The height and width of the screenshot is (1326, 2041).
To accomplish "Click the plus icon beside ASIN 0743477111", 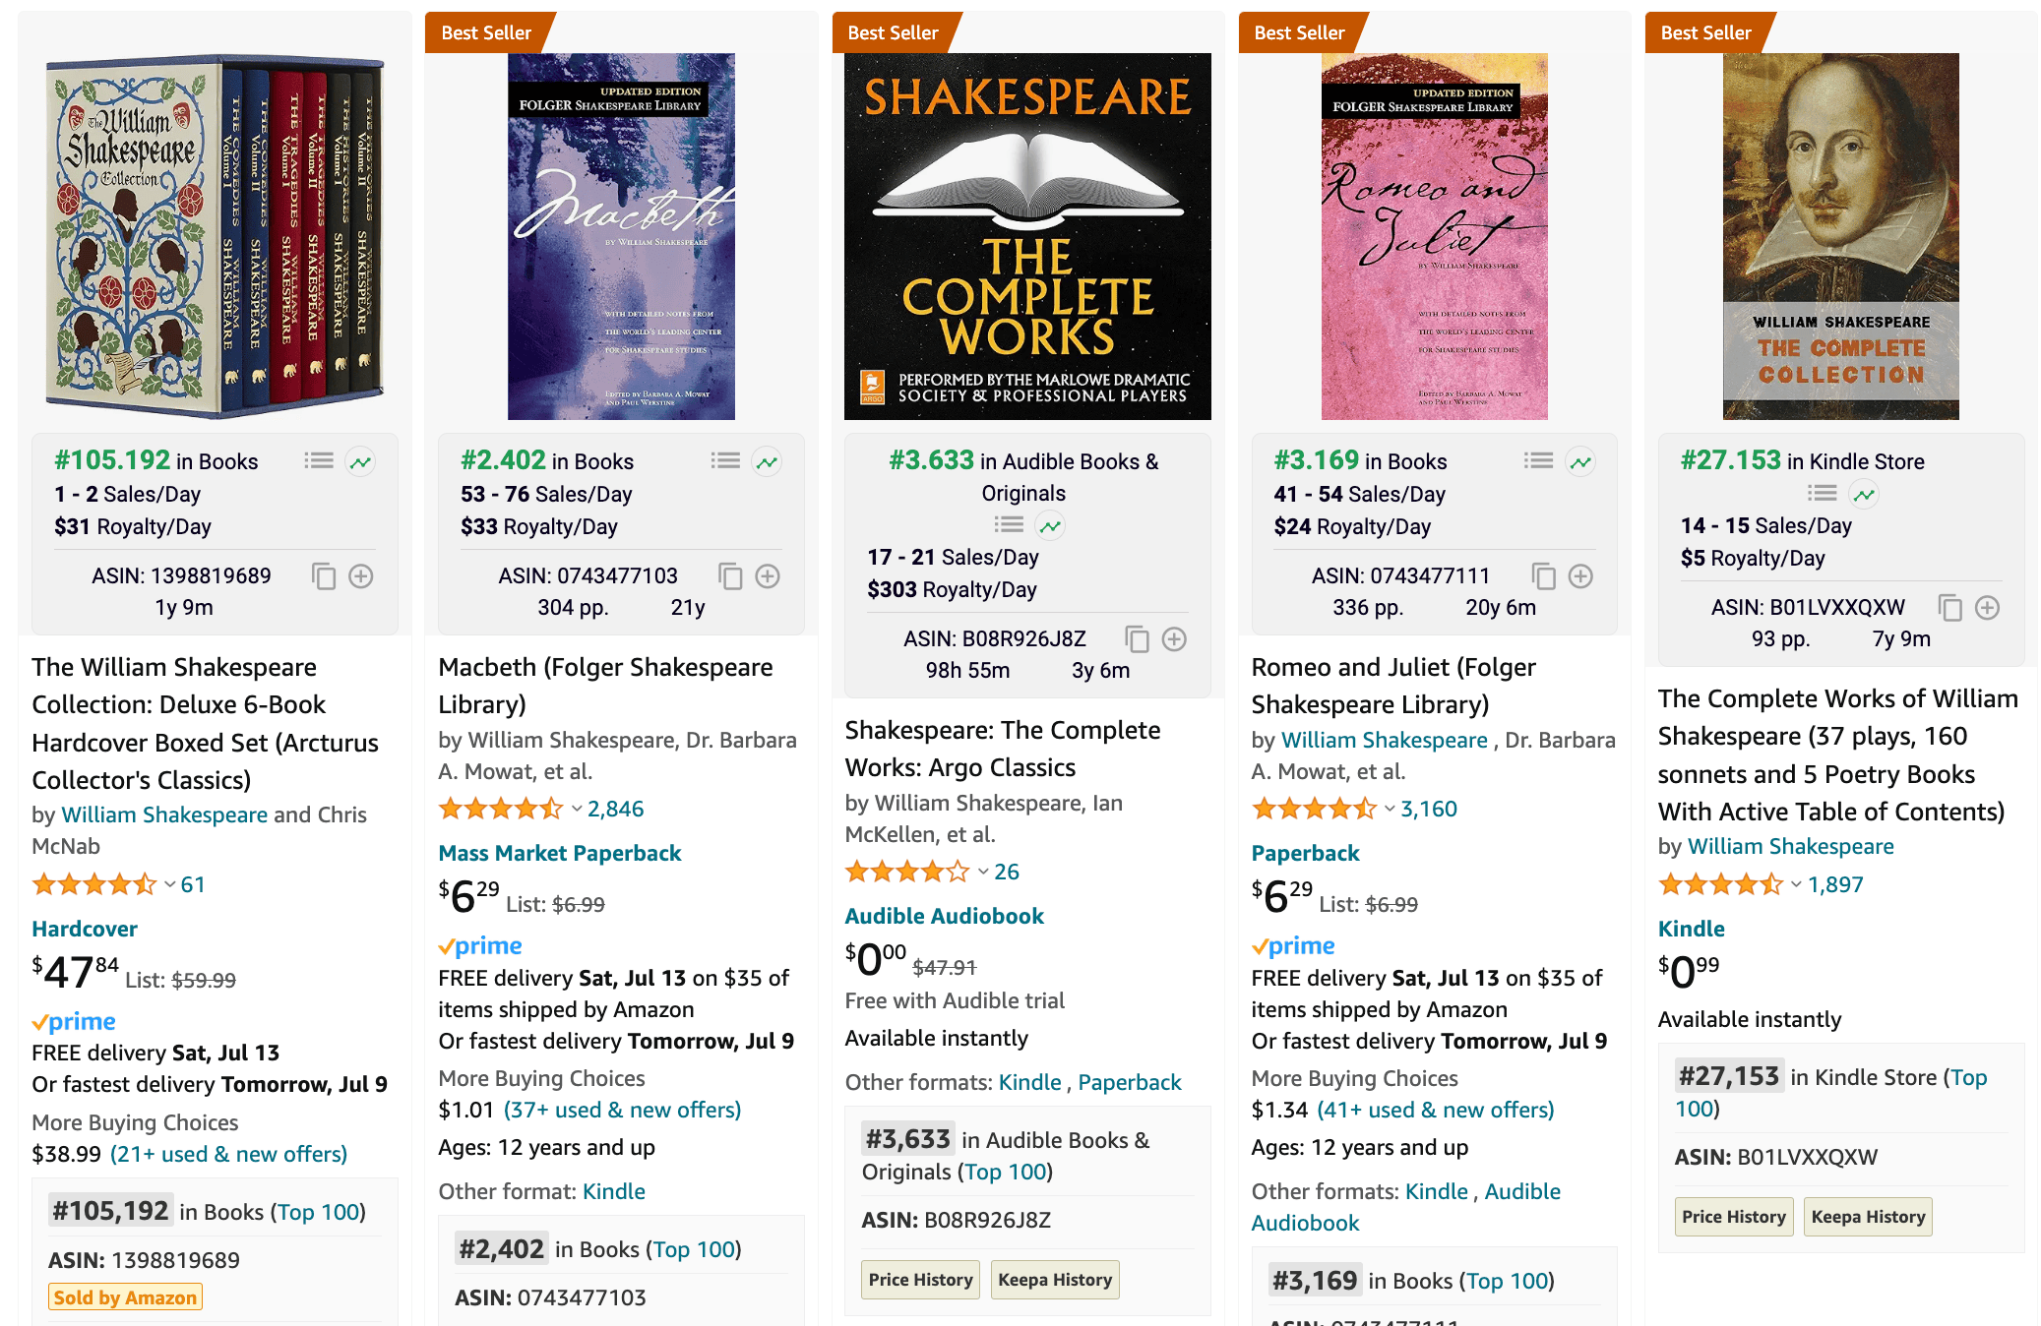I will tap(1580, 576).
